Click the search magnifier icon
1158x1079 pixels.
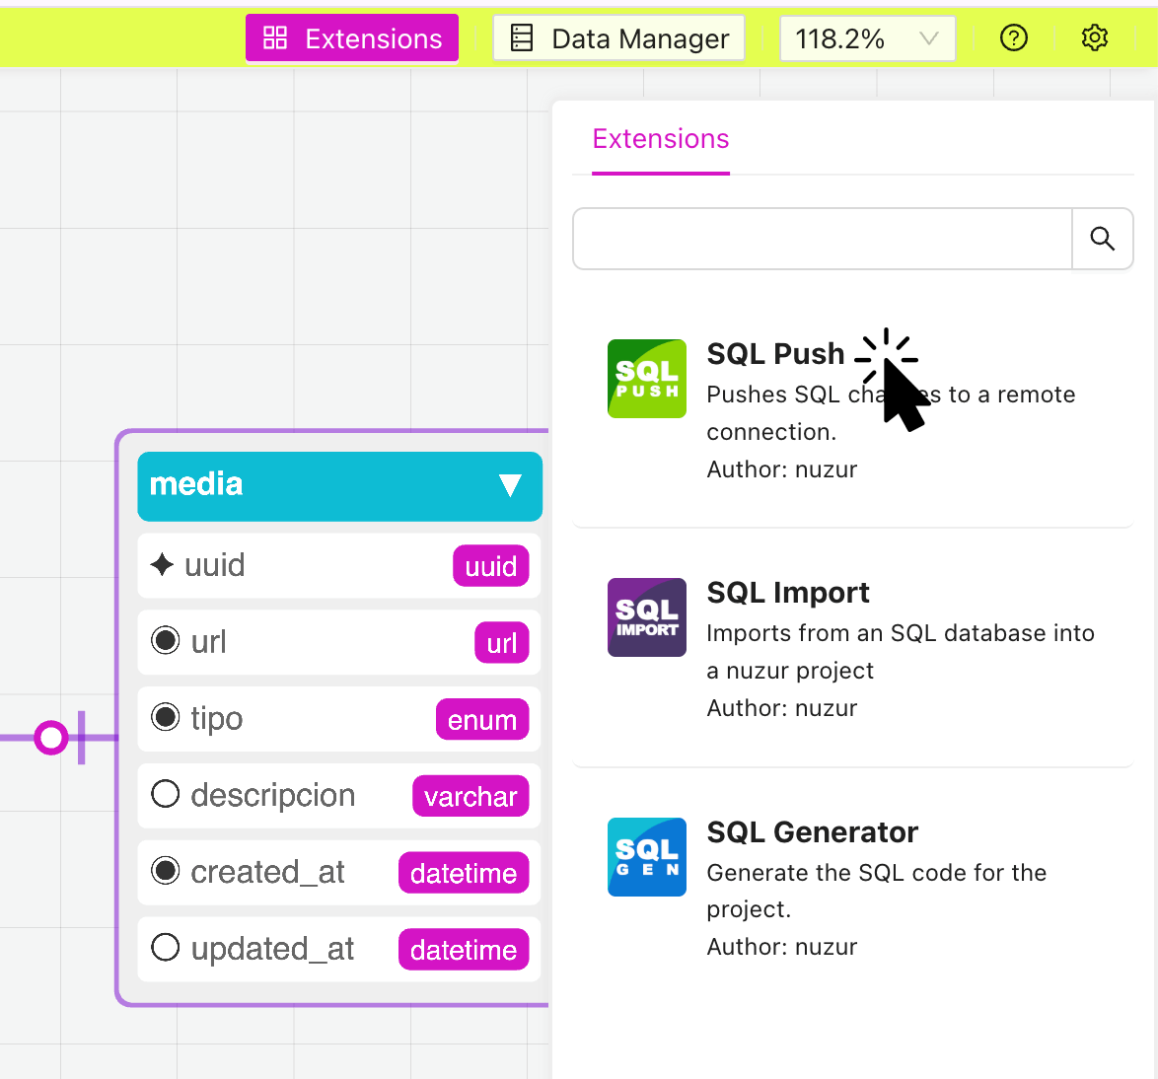click(x=1102, y=239)
